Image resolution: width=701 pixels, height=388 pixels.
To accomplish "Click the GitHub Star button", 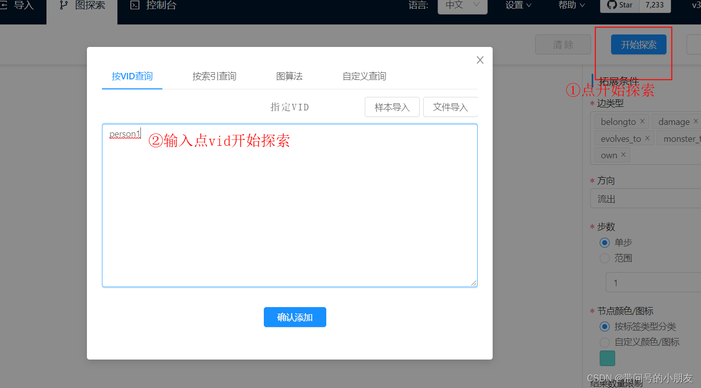I will point(620,5).
